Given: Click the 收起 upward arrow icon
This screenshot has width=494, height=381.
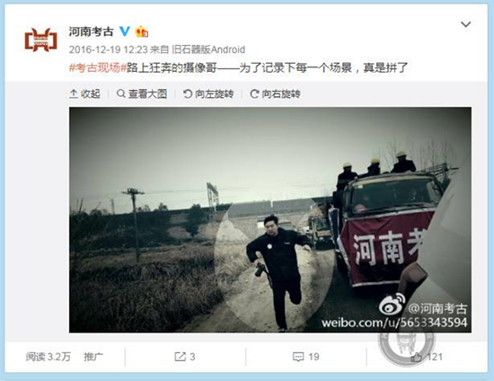Looking at the screenshot, I should [74, 93].
